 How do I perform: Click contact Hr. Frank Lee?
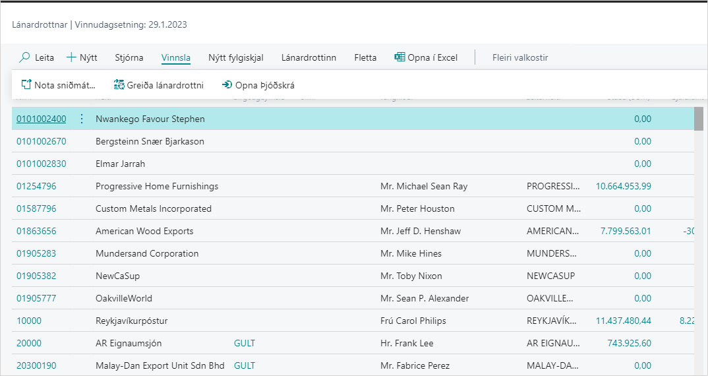tap(407, 343)
